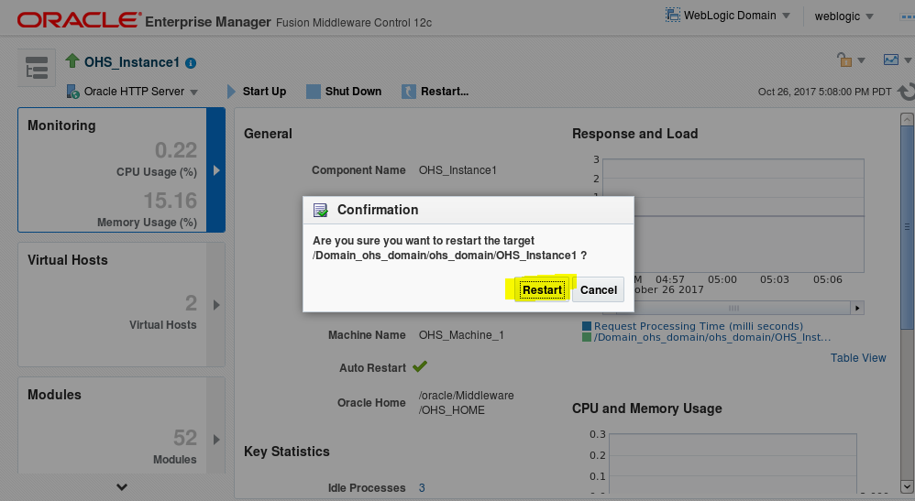This screenshot has width=915, height=501.
Task: Click the OHS_Instance1 title
Action: pos(131,62)
